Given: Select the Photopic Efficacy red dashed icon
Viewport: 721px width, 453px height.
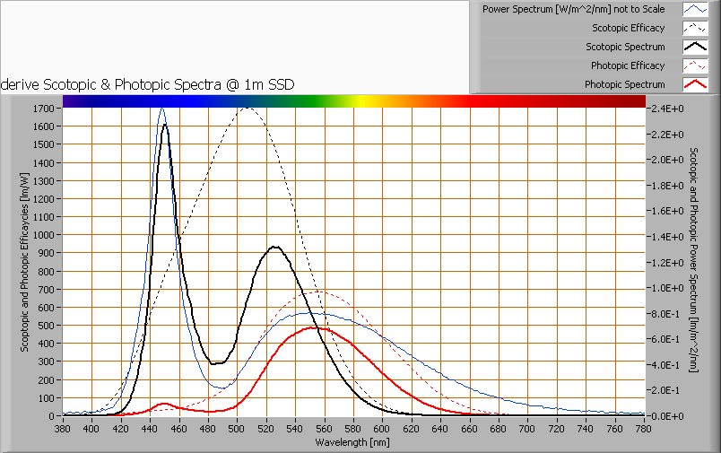Looking at the screenshot, I should click(x=695, y=65).
